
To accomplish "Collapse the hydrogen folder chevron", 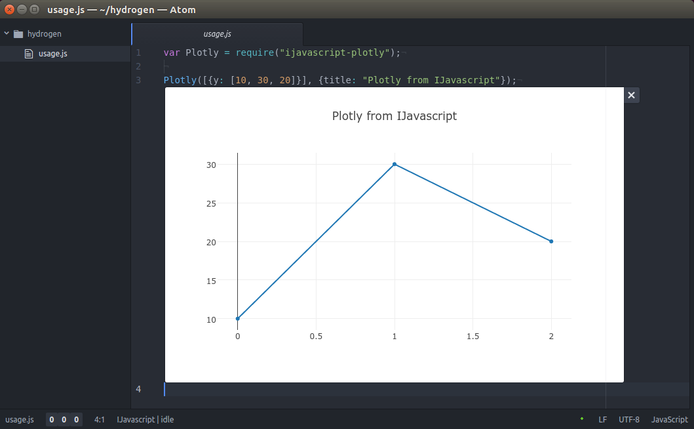I will 7,33.
